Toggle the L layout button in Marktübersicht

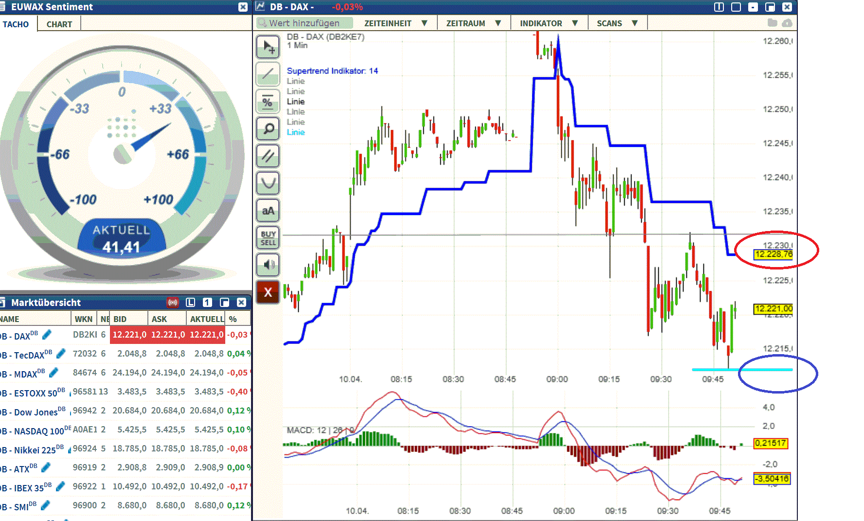point(190,302)
